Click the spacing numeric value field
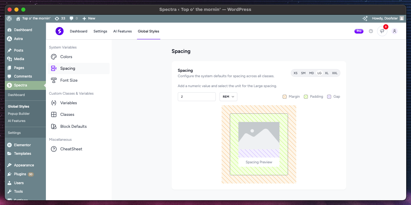The width and height of the screenshot is (411, 205). click(197, 97)
